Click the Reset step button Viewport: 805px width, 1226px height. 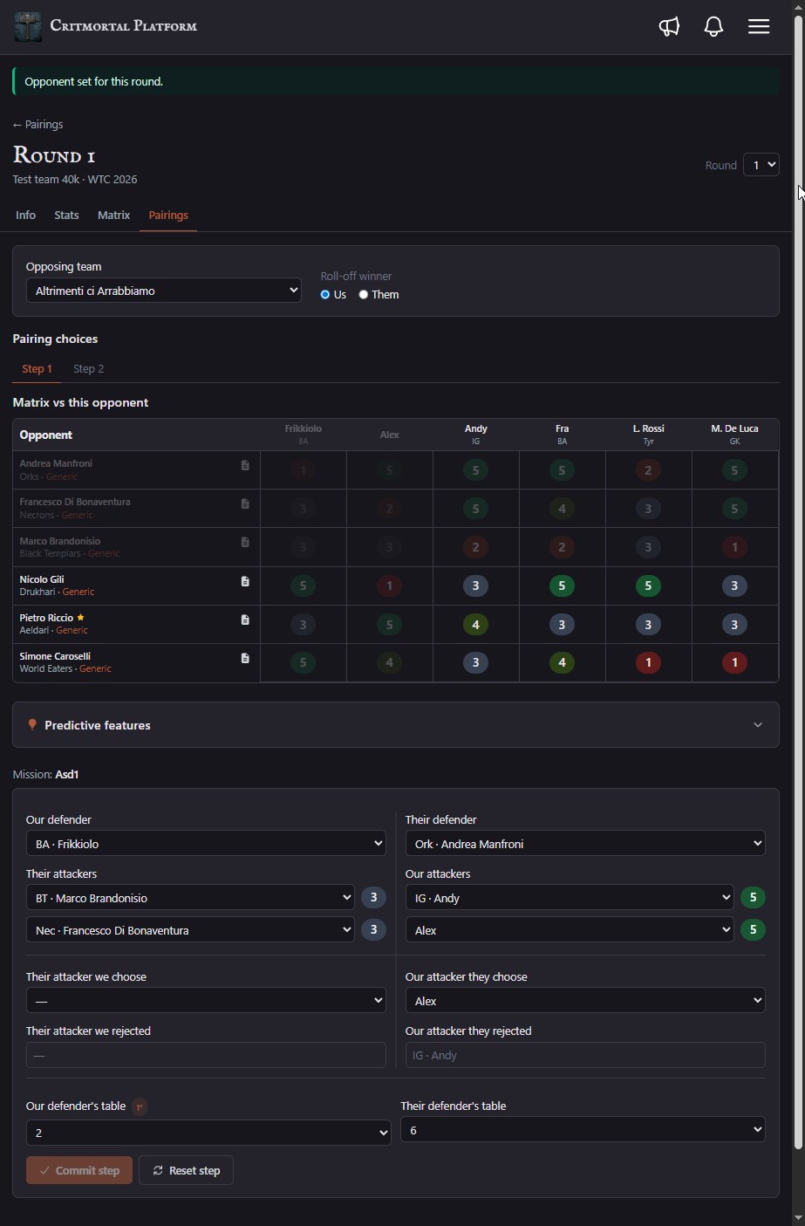tap(186, 1171)
